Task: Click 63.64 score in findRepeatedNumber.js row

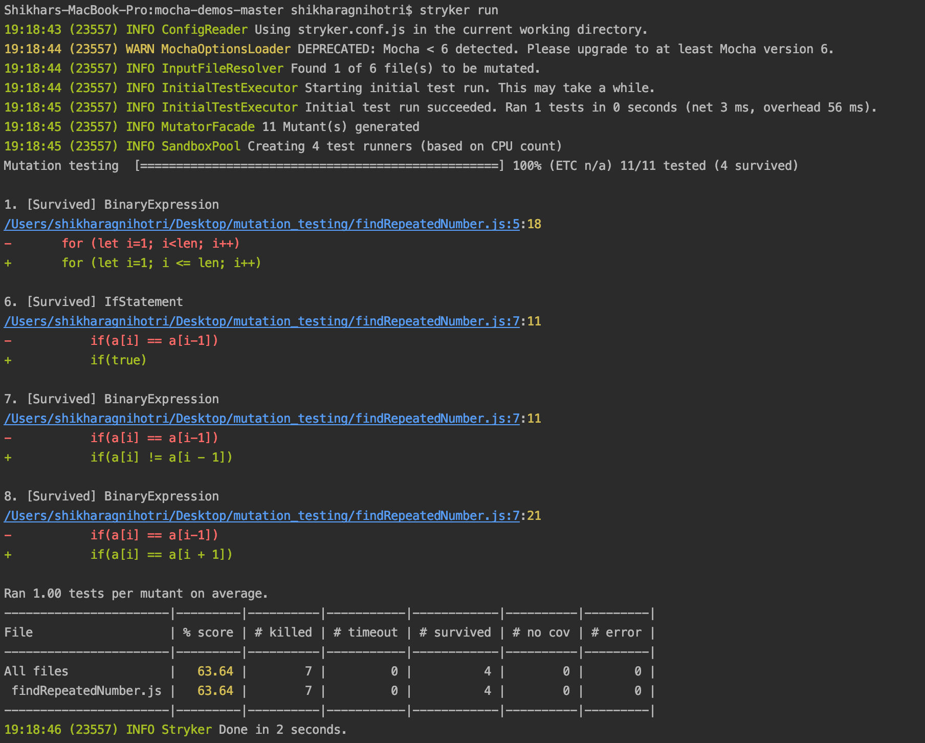Action: (215, 691)
